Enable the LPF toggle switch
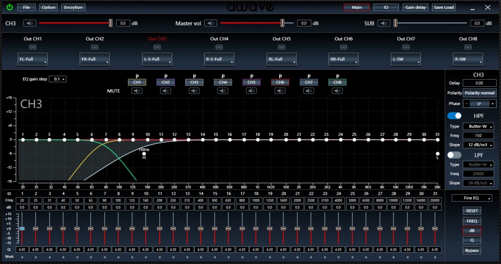 (454, 155)
